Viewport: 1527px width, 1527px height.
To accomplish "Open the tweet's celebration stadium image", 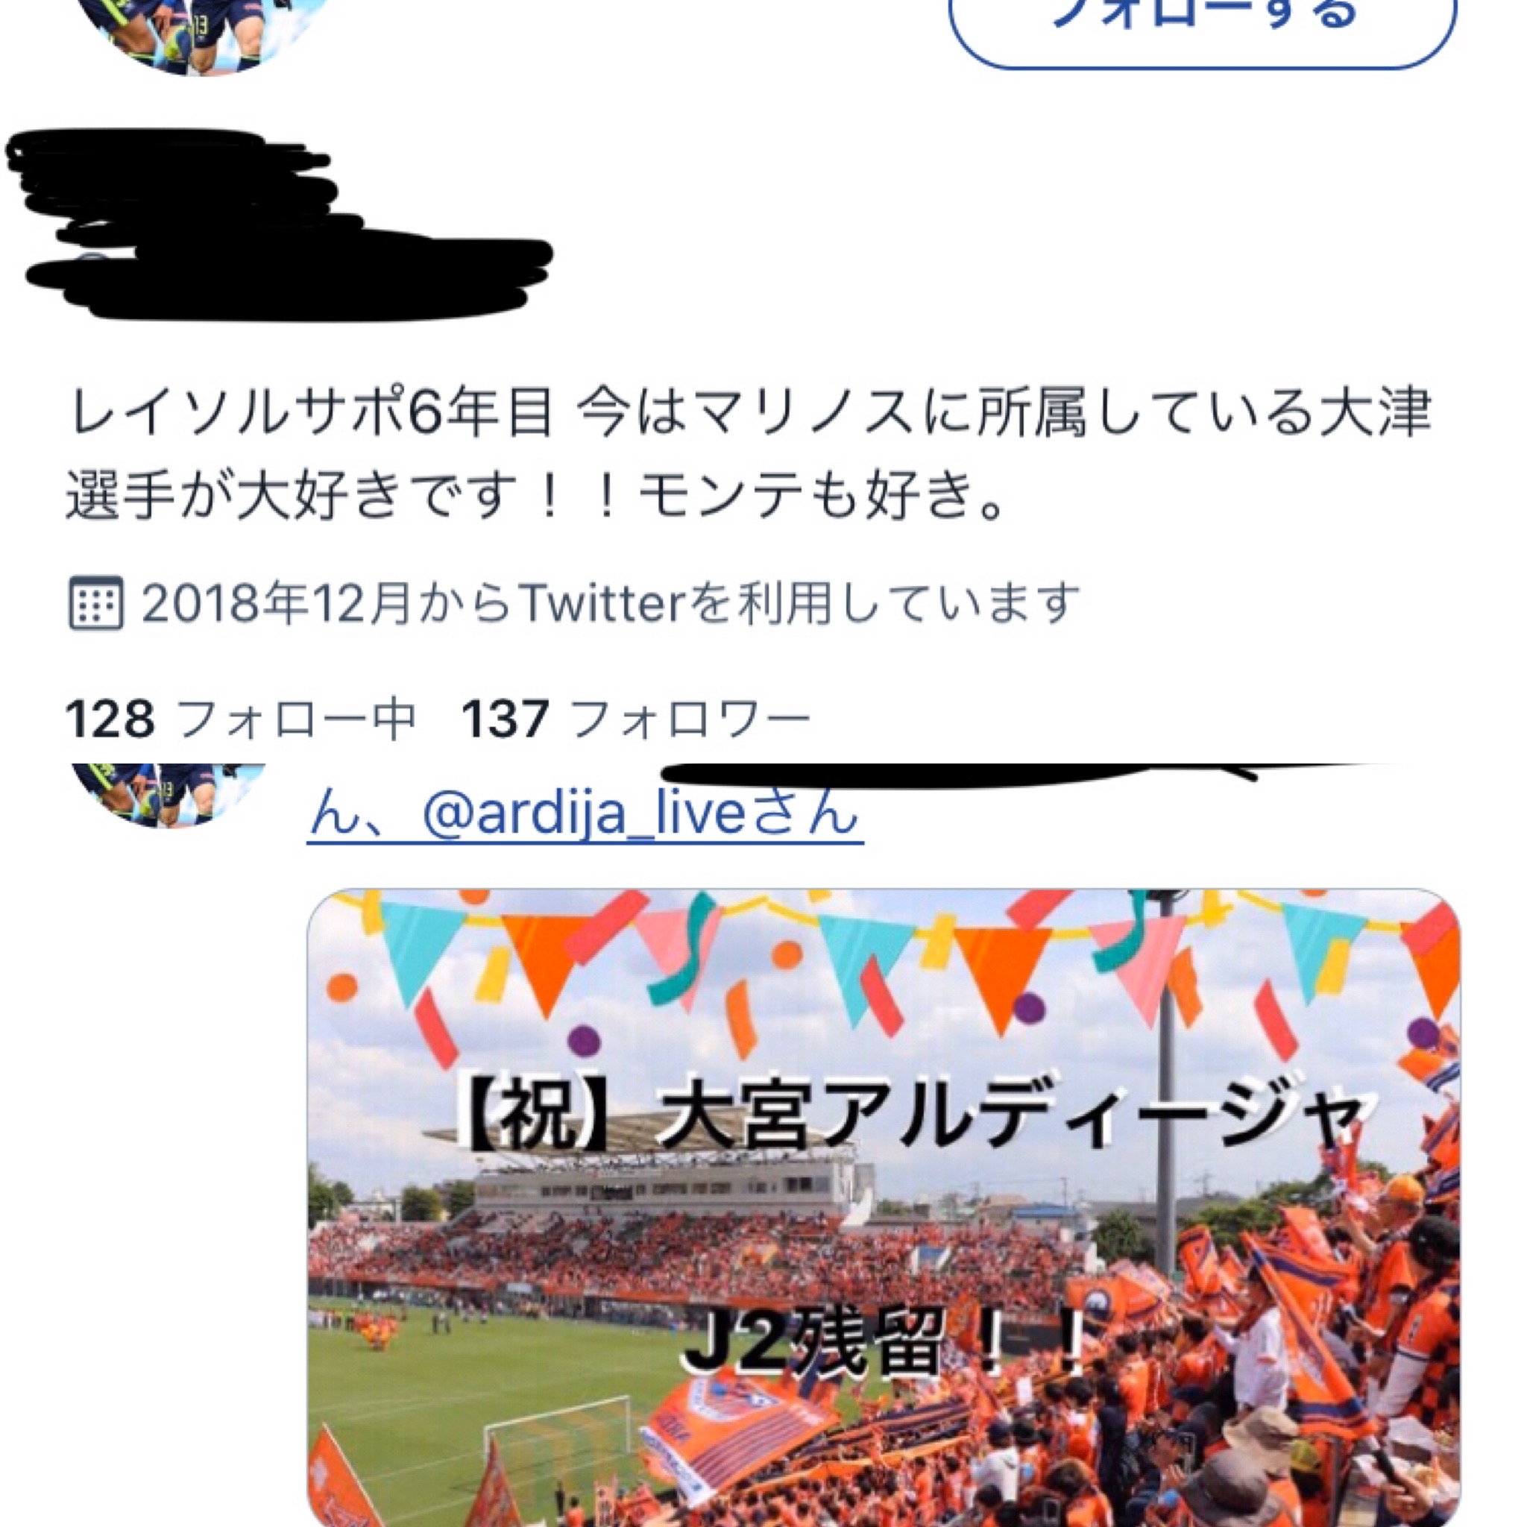I will (884, 1208).
